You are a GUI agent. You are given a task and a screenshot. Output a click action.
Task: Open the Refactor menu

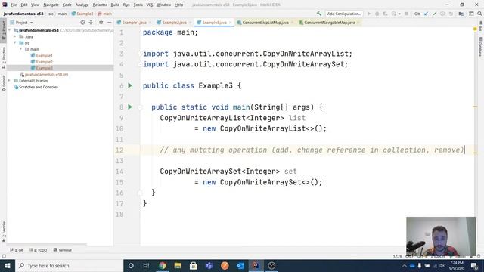[100, 5]
